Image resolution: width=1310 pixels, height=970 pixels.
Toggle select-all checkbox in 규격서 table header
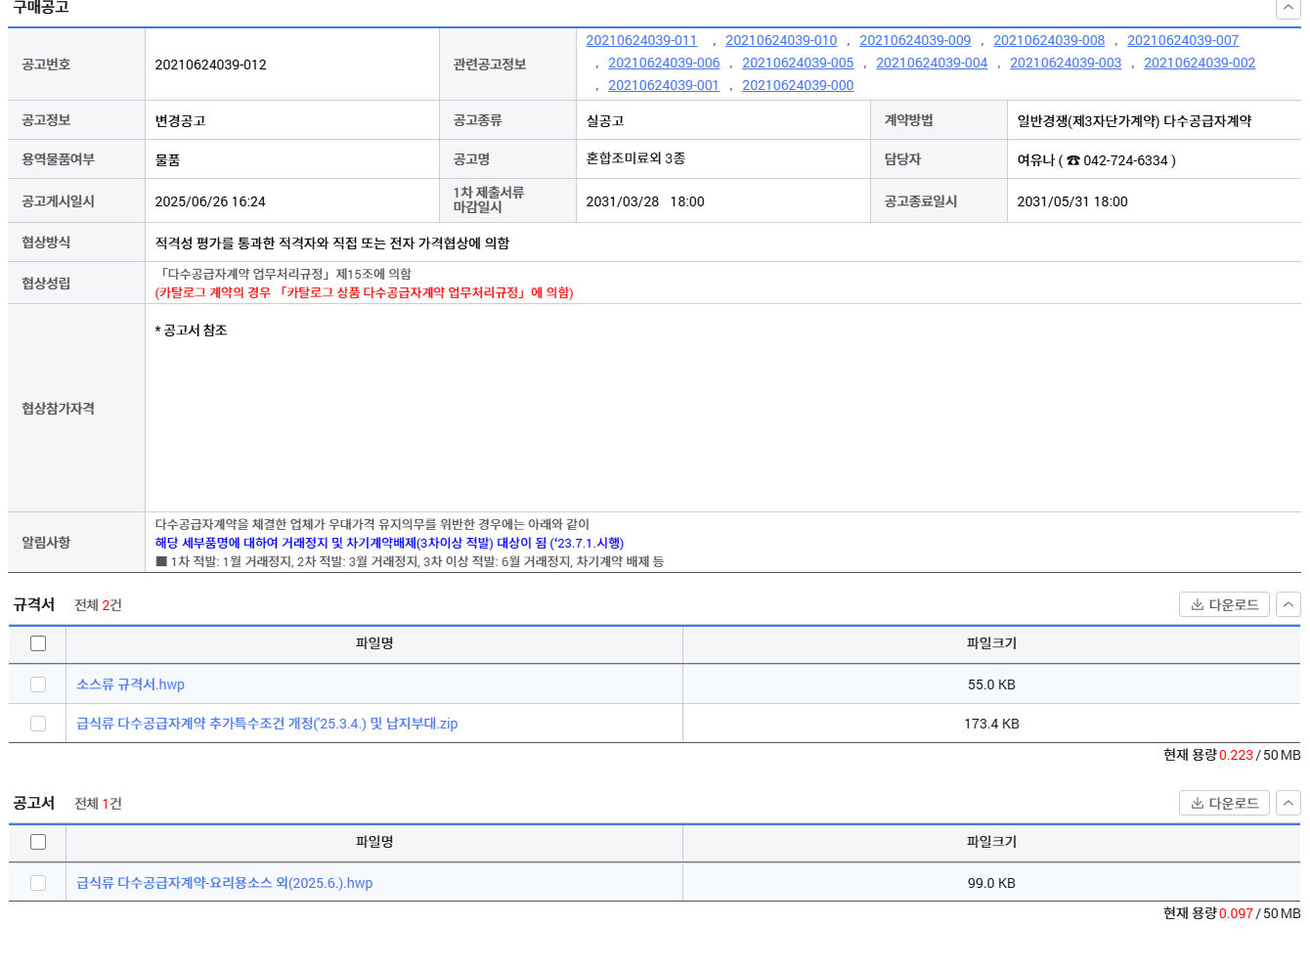pos(38,643)
